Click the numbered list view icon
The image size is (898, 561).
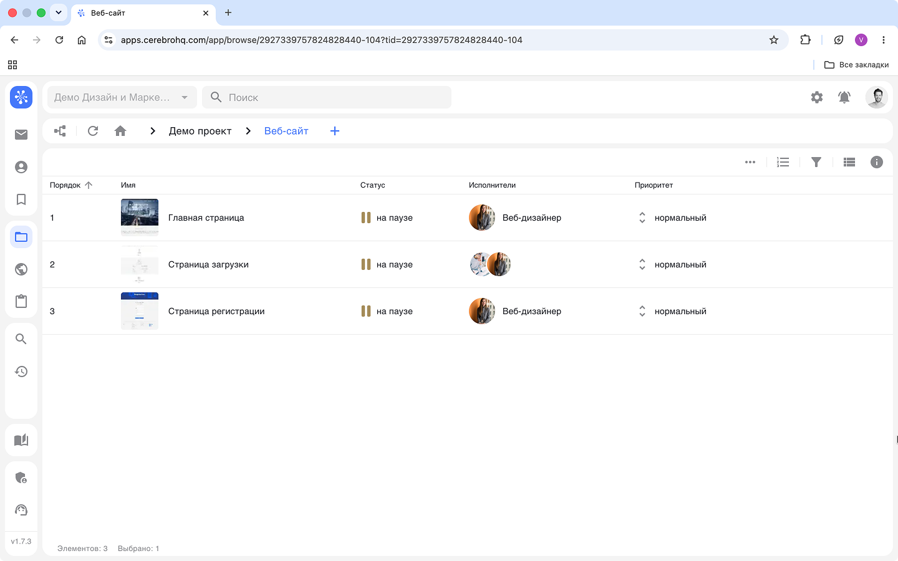click(783, 162)
